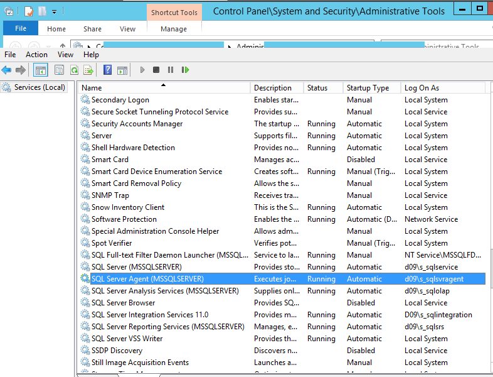Click the Refresh toolbar icon
This screenshot has height=377, width=493.
(x=74, y=70)
